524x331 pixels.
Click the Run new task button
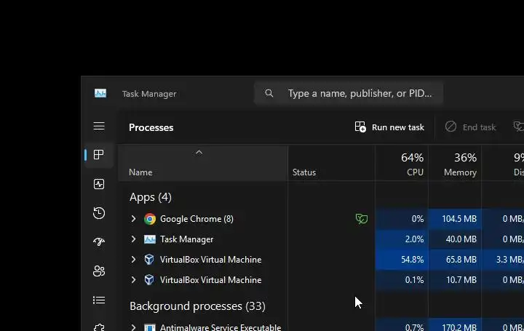click(389, 127)
